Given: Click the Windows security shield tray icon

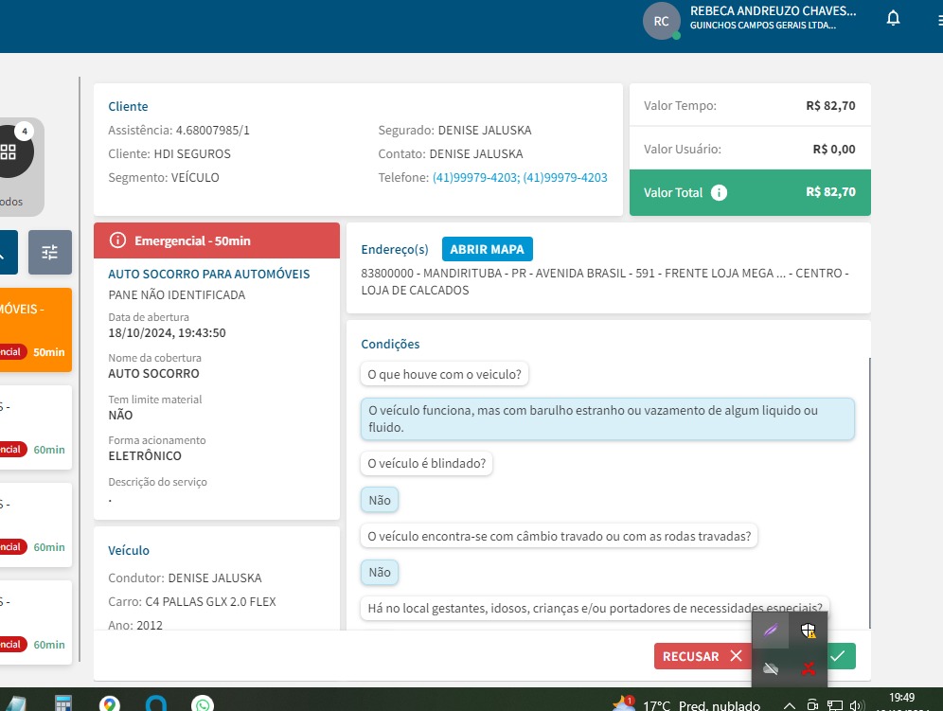Looking at the screenshot, I should point(808,631).
